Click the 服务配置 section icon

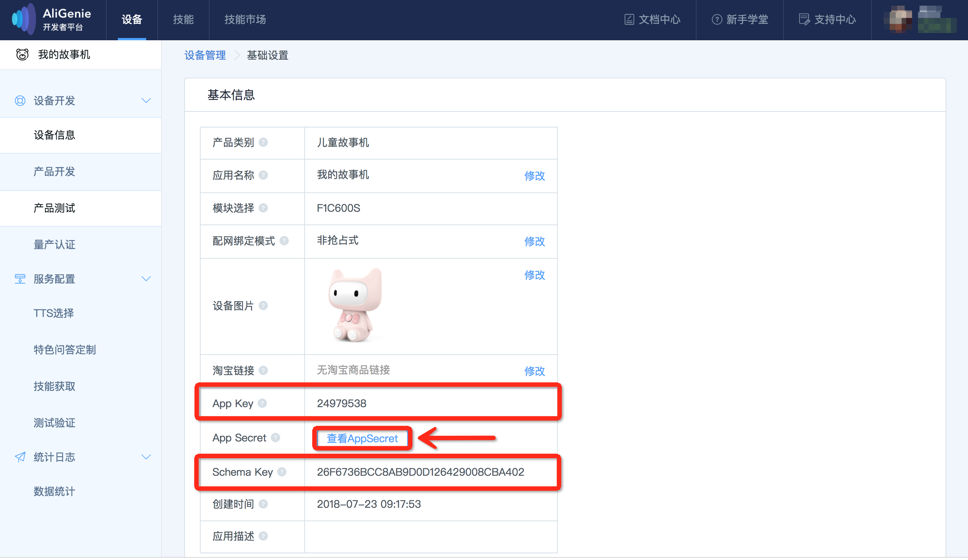click(x=20, y=279)
